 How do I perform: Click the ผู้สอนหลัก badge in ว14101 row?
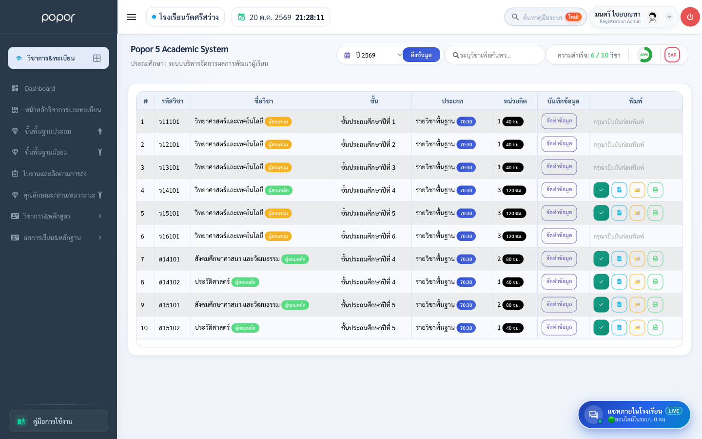click(x=278, y=190)
